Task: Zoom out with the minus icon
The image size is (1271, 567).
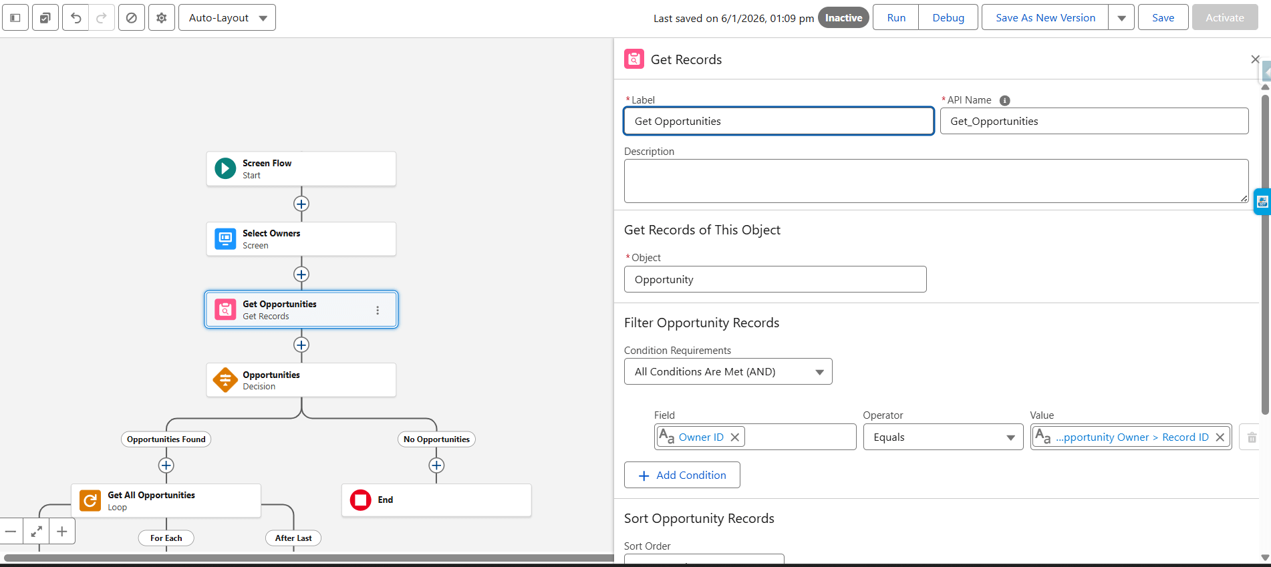Action: pos(11,532)
